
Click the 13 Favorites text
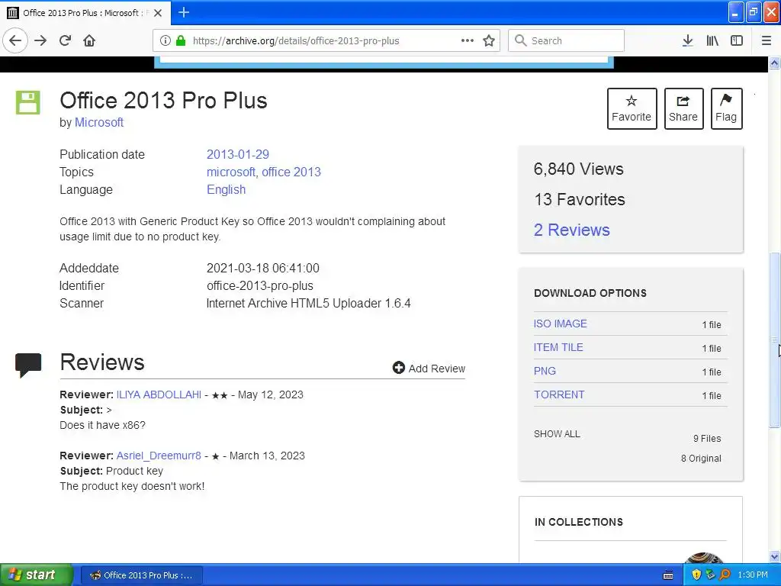(x=580, y=199)
